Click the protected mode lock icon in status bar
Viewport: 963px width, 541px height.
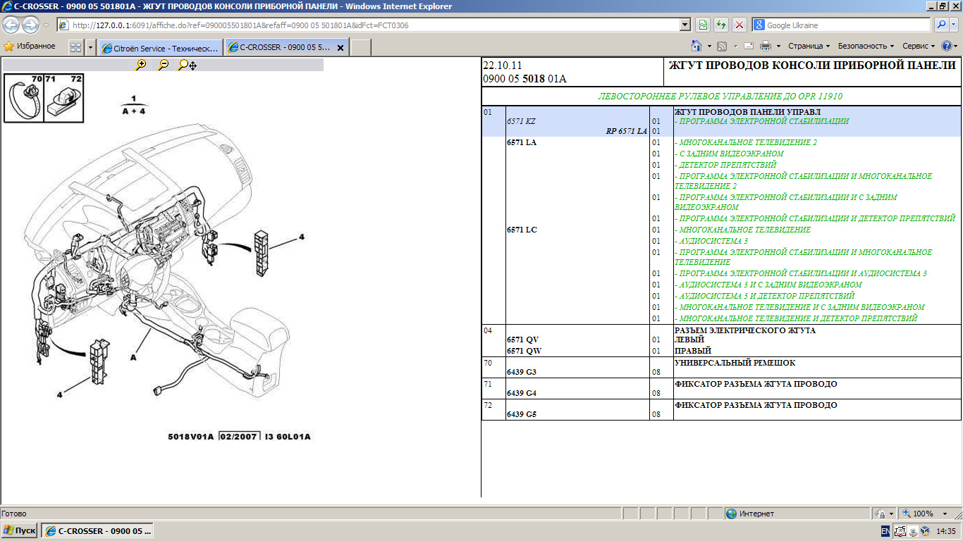(881, 514)
